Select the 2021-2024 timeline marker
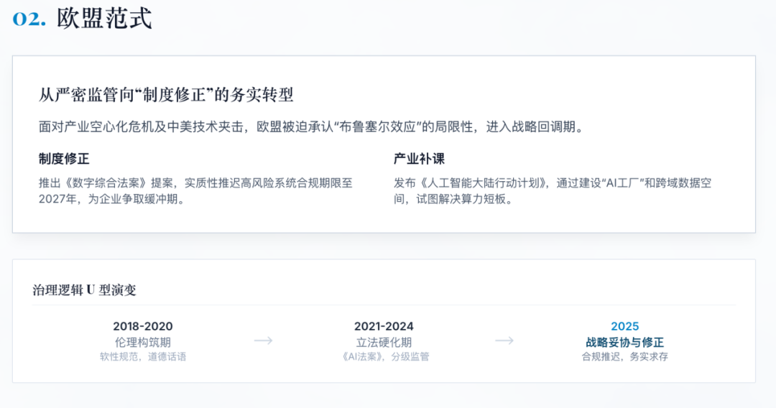The height and width of the screenshot is (408, 776). (384, 326)
